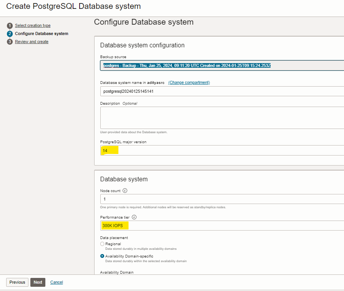Select Regional data placement option
This screenshot has width=344, height=291.
click(102, 244)
